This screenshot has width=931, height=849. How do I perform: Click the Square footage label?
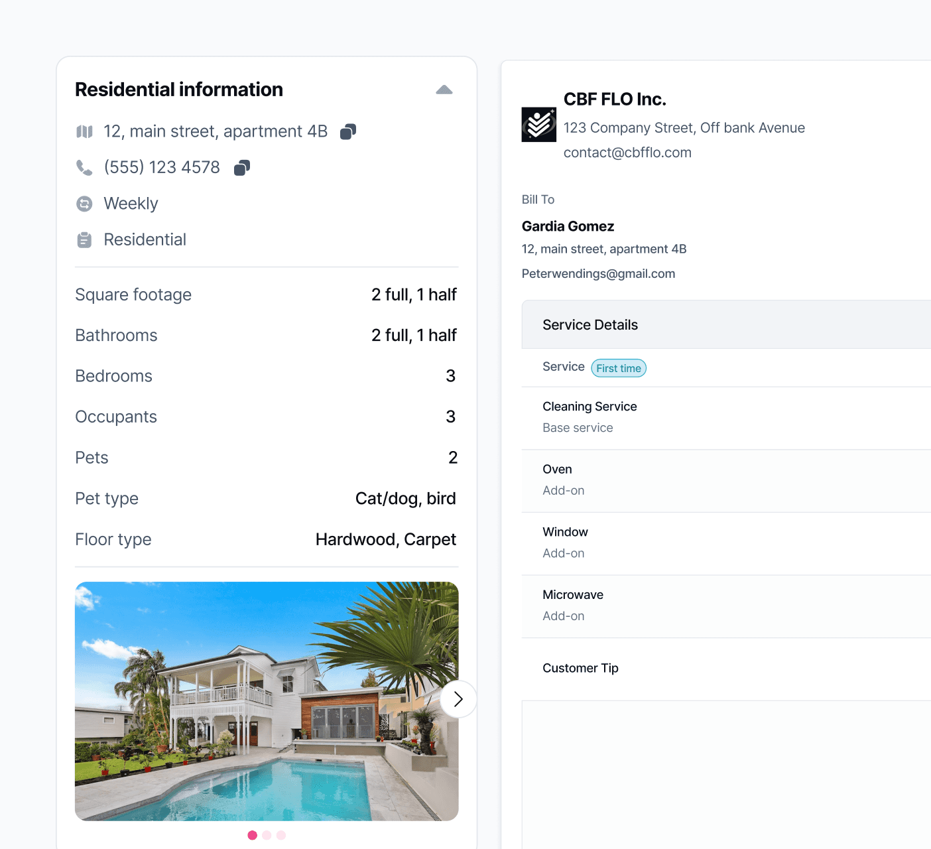[133, 294]
